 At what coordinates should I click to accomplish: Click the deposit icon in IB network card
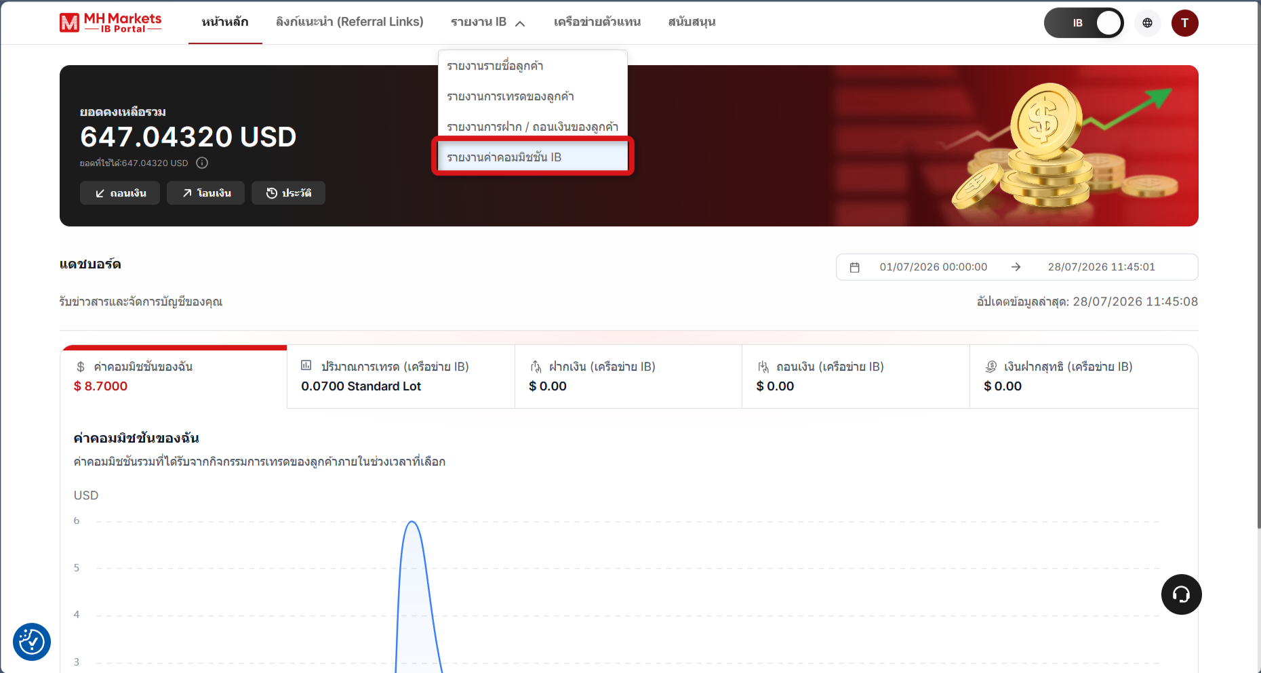tap(536, 367)
